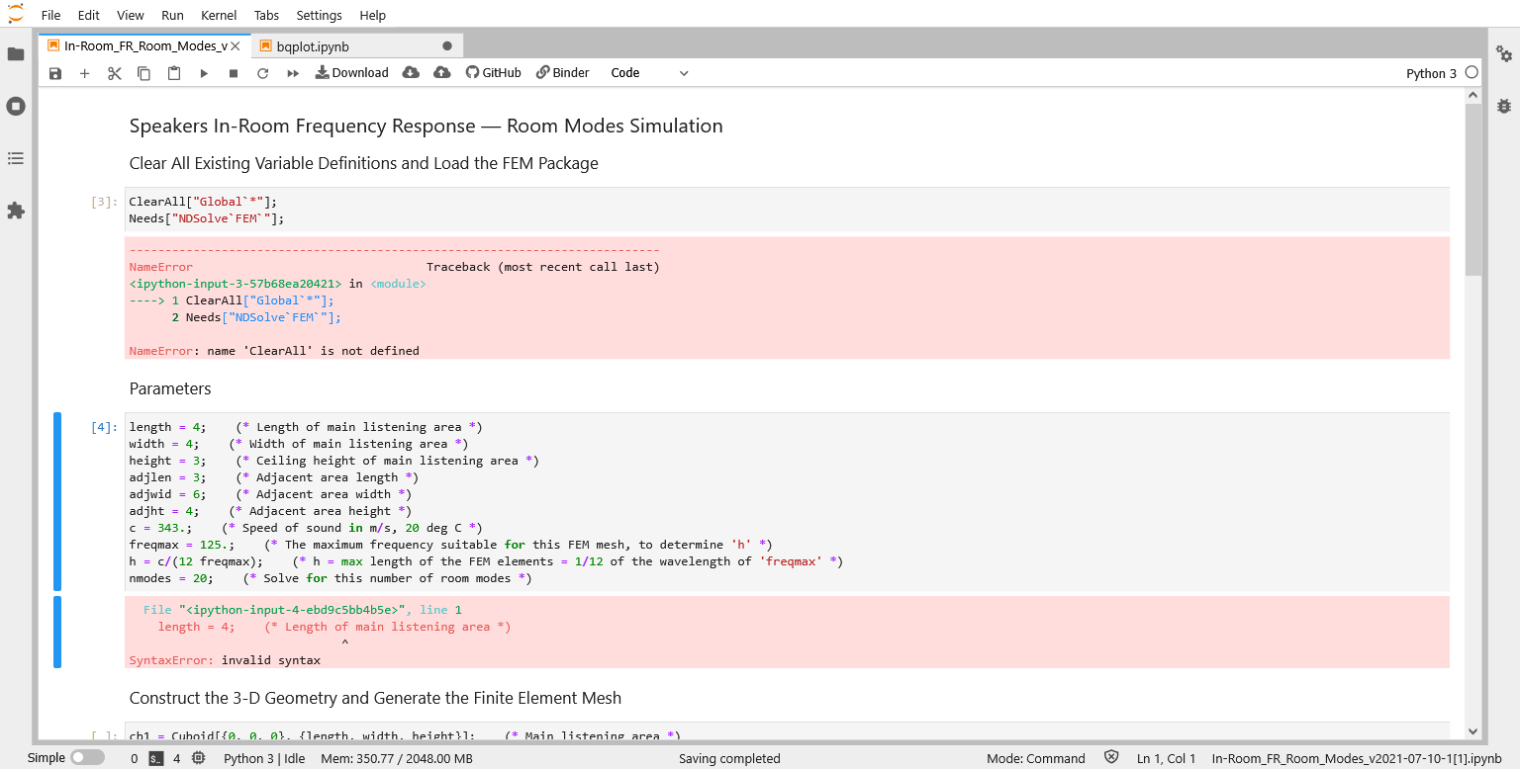Open the Debugger bug icon panel

pyautogui.click(x=1504, y=106)
